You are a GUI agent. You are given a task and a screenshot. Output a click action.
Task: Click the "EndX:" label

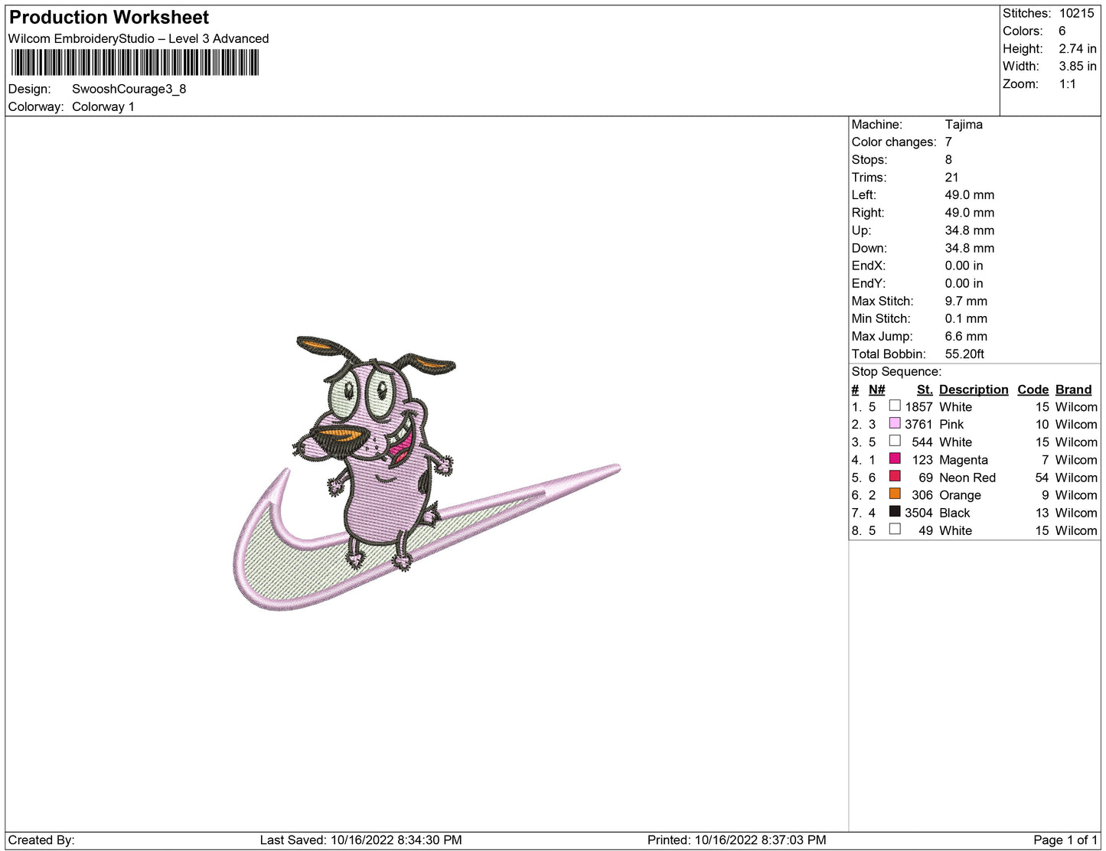[869, 266]
